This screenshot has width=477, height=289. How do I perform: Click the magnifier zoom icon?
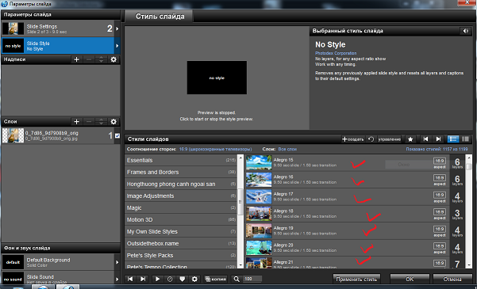[x=237, y=279]
